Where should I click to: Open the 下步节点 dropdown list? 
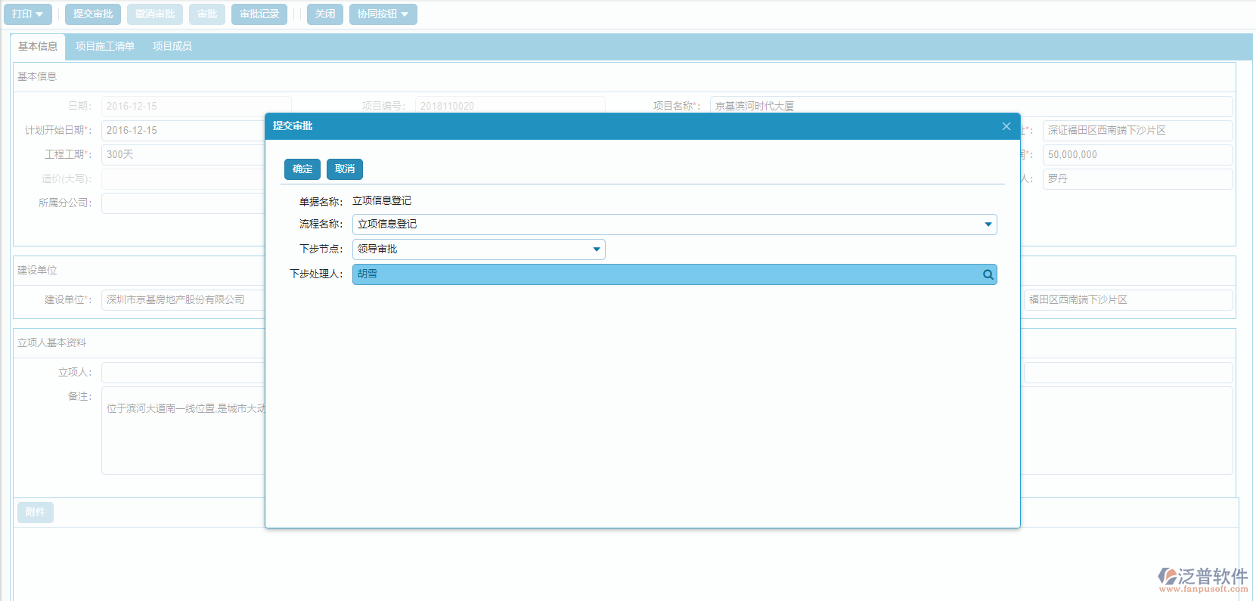pos(596,249)
